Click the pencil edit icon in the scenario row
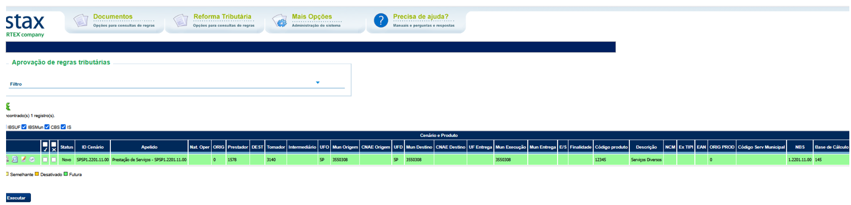 point(23,159)
